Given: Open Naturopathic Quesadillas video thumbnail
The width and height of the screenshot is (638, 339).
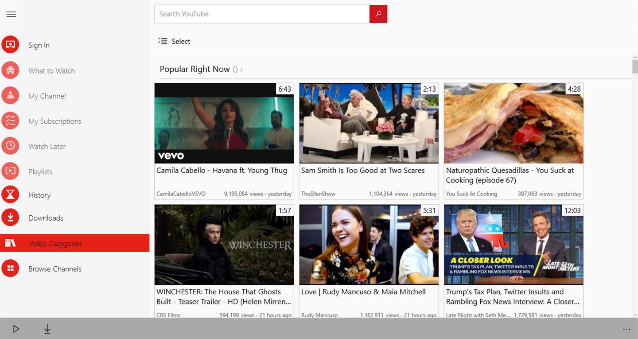Looking at the screenshot, I should 514,123.
